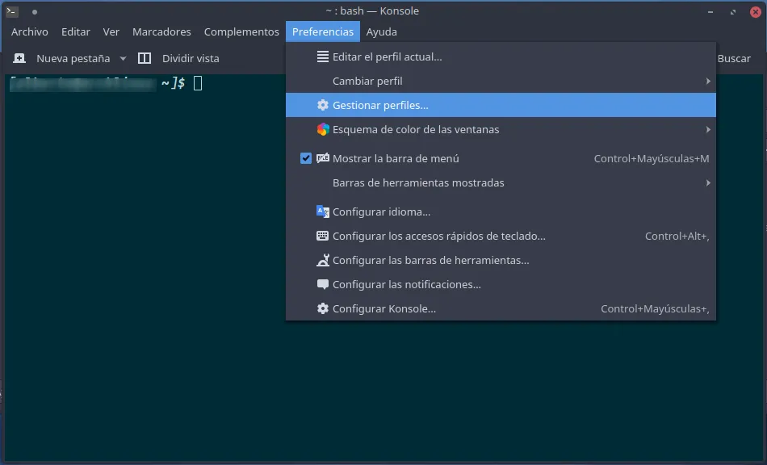Click the Editar el perfil actual icon

(x=323, y=57)
